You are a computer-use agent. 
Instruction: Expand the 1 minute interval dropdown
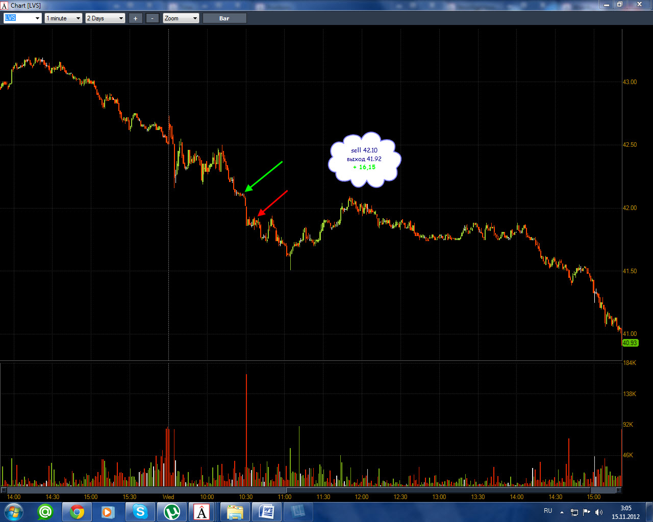tap(64, 18)
